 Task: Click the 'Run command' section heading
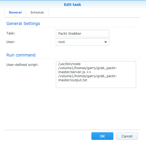click(x=21, y=55)
